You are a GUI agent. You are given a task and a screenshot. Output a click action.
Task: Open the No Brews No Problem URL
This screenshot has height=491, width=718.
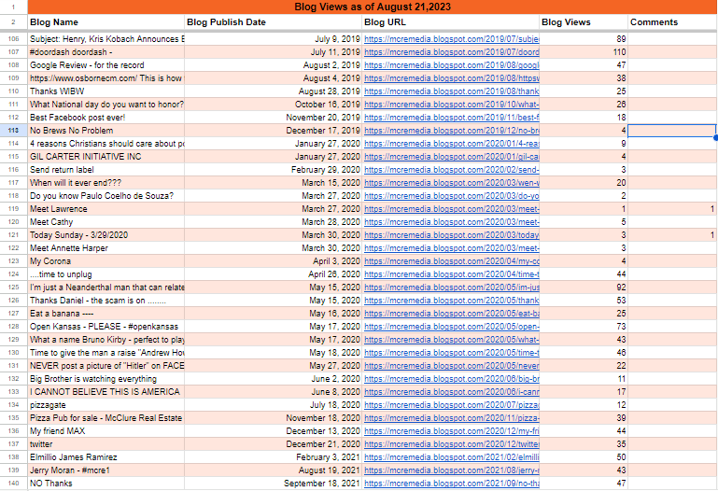[x=452, y=131]
